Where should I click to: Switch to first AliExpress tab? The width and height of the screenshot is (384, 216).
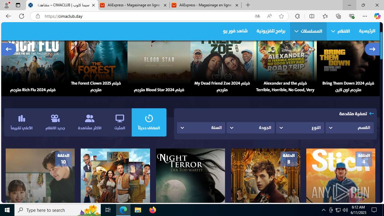[x=133, y=5]
